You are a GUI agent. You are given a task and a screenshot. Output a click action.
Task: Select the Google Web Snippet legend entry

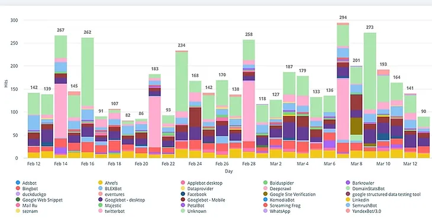39,200
